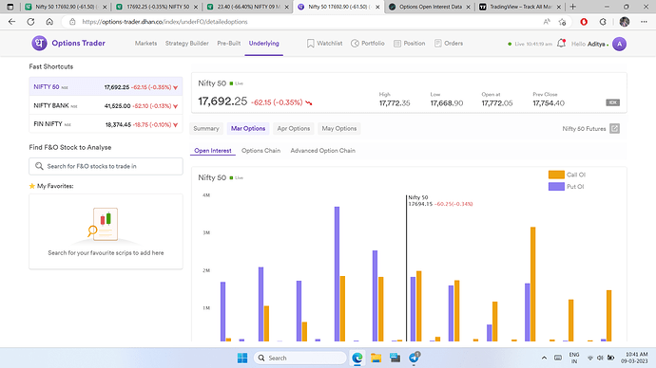Click the browser address bar URL
Screen dimensions: 656x368
(x=164, y=22)
